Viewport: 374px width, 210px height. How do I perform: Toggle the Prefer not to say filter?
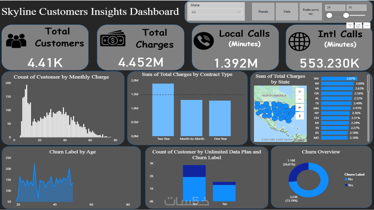point(310,11)
